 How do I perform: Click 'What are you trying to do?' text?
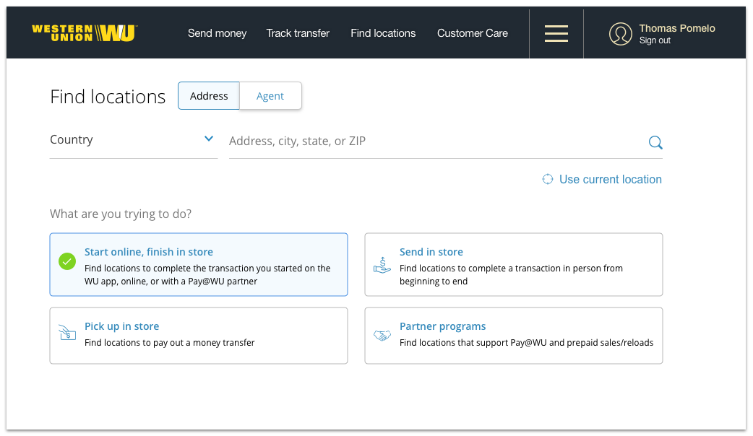tap(121, 214)
